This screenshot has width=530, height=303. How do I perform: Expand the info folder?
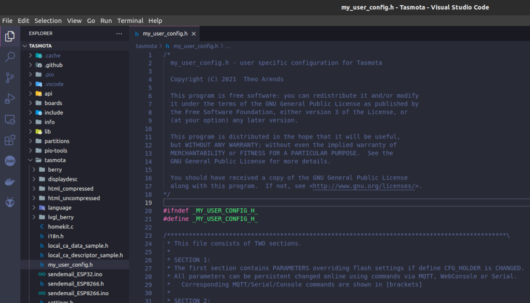75,122
